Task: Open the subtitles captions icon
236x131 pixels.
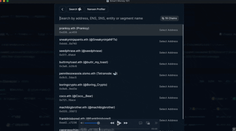Action: [140, 123]
